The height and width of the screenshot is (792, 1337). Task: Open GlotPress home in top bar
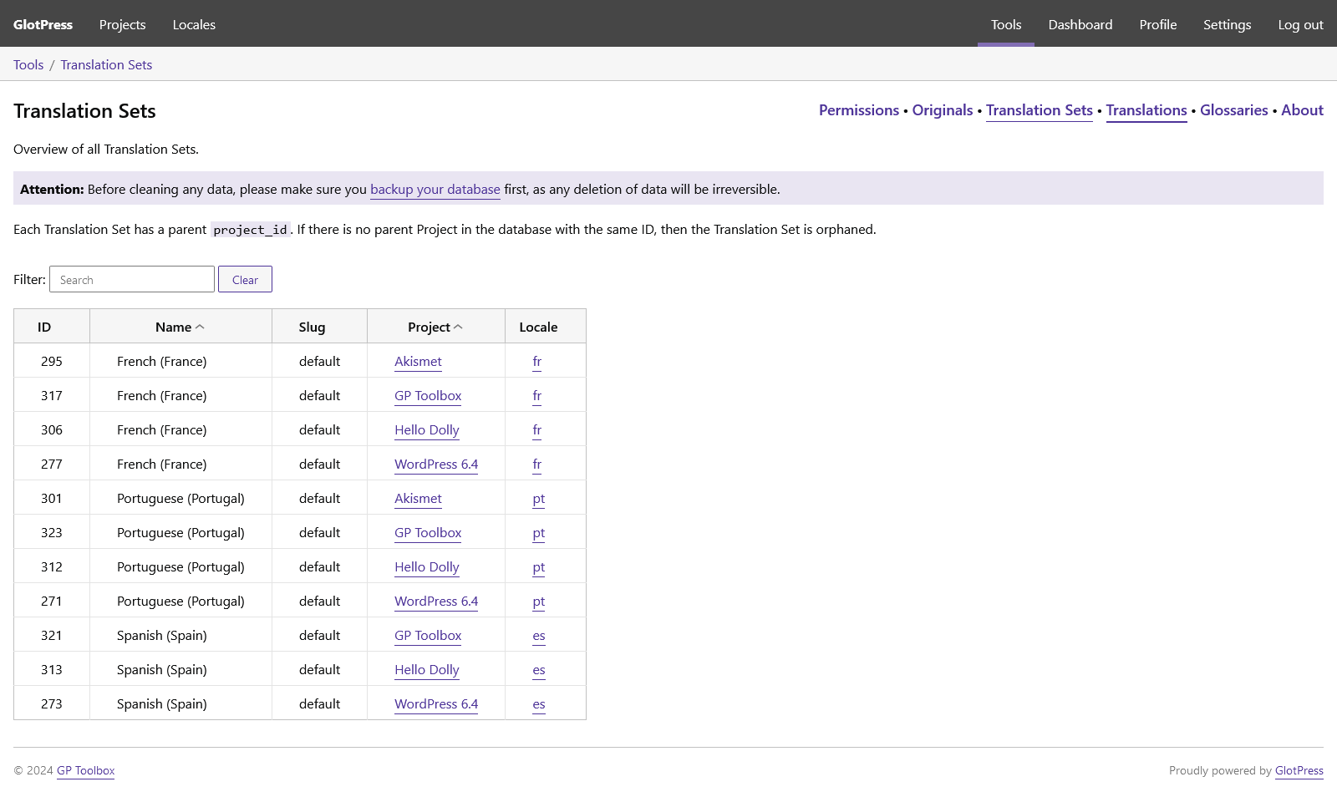tap(43, 24)
